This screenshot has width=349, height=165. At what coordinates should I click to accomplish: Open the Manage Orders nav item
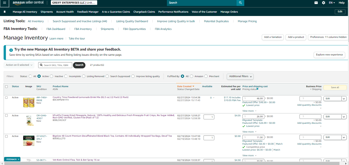tap(229, 12)
